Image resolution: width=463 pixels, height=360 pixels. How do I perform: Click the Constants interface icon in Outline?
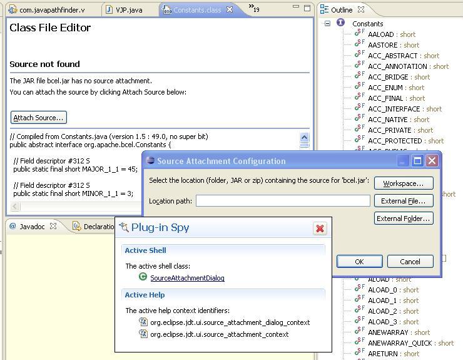tap(340, 23)
